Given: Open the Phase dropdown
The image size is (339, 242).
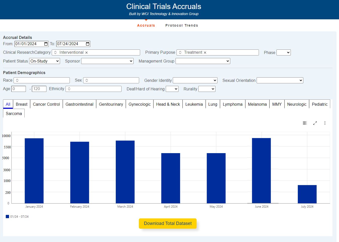Looking at the screenshot, I should tap(284, 52).
